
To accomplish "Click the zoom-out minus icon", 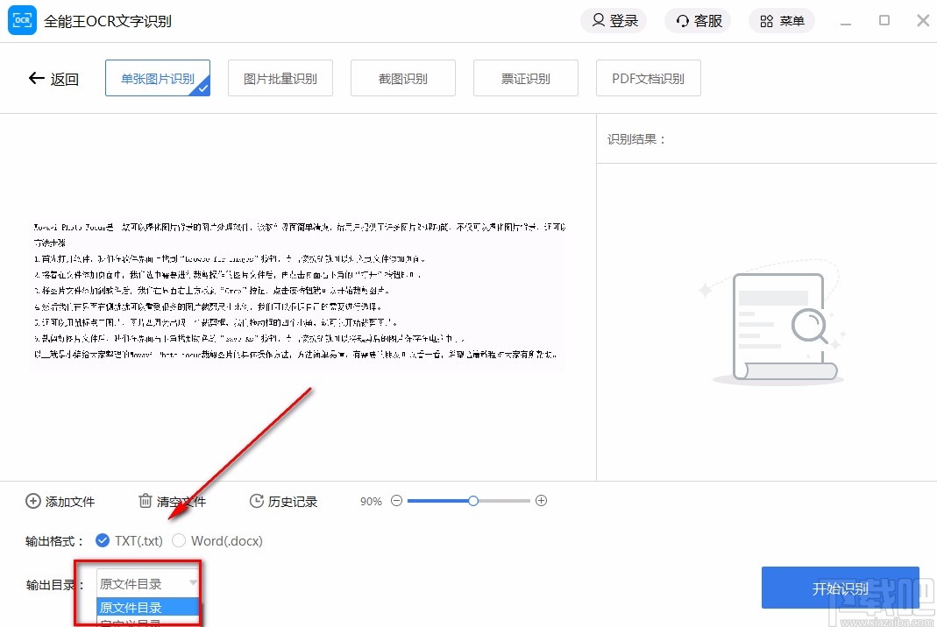I will (396, 500).
